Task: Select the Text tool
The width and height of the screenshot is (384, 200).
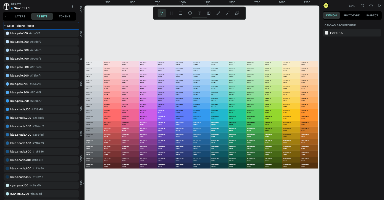Action: click(199, 13)
